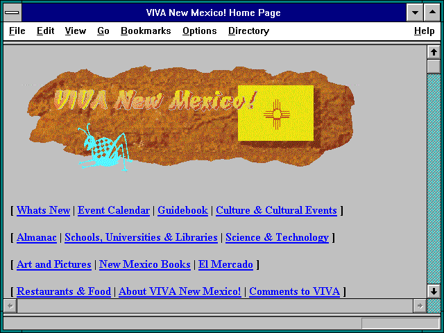Open the Go menu
444x333 pixels.
point(103,31)
